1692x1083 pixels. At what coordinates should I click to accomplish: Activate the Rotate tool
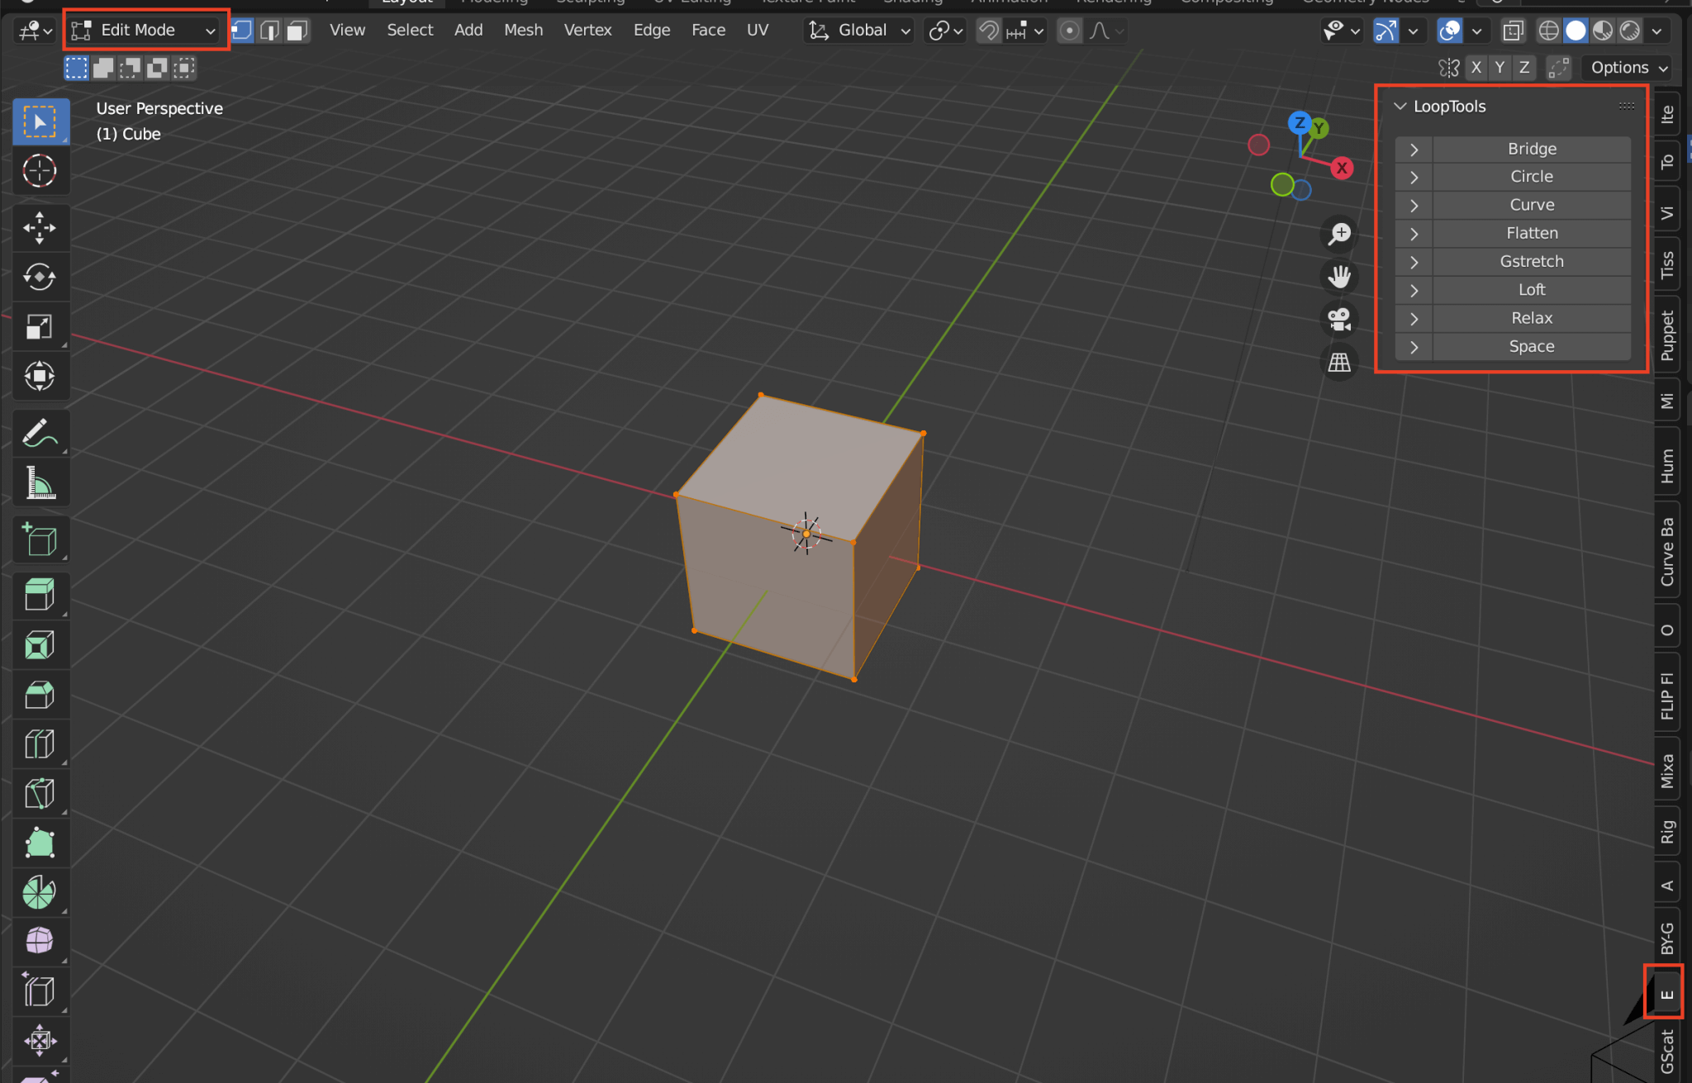pyautogui.click(x=39, y=277)
